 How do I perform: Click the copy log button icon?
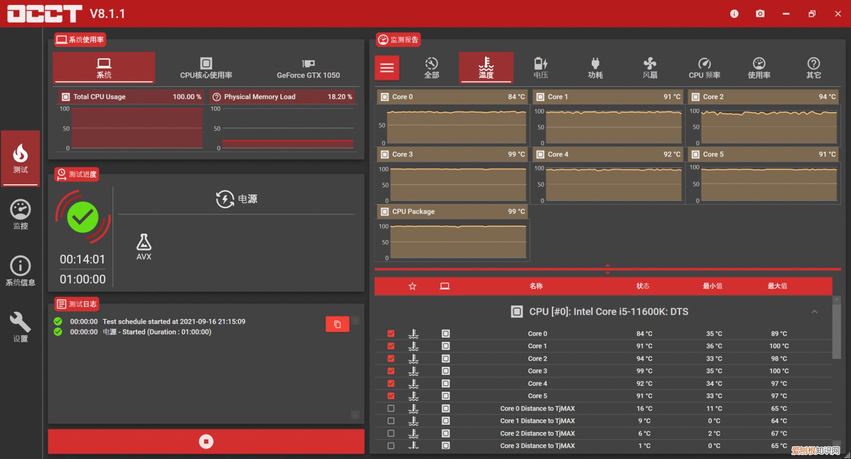point(337,324)
